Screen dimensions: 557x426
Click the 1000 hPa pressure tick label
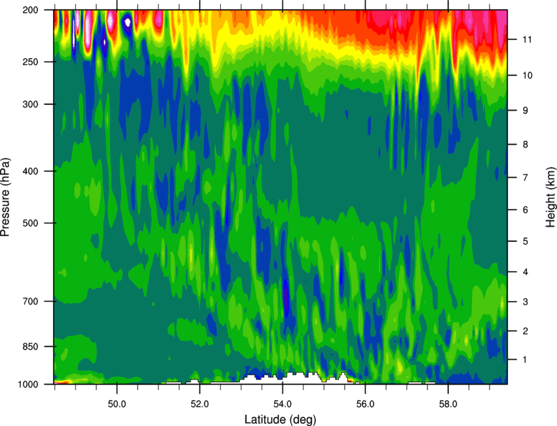click(x=28, y=384)
